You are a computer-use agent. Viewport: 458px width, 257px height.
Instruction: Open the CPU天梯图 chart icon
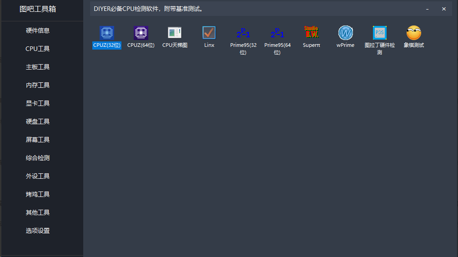(x=175, y=33)
